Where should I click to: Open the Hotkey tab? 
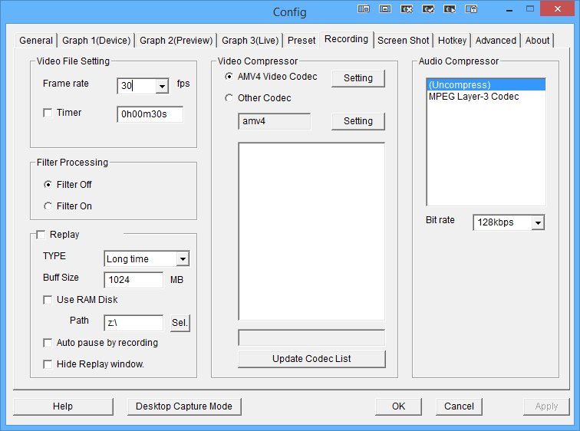click(452, 41)
